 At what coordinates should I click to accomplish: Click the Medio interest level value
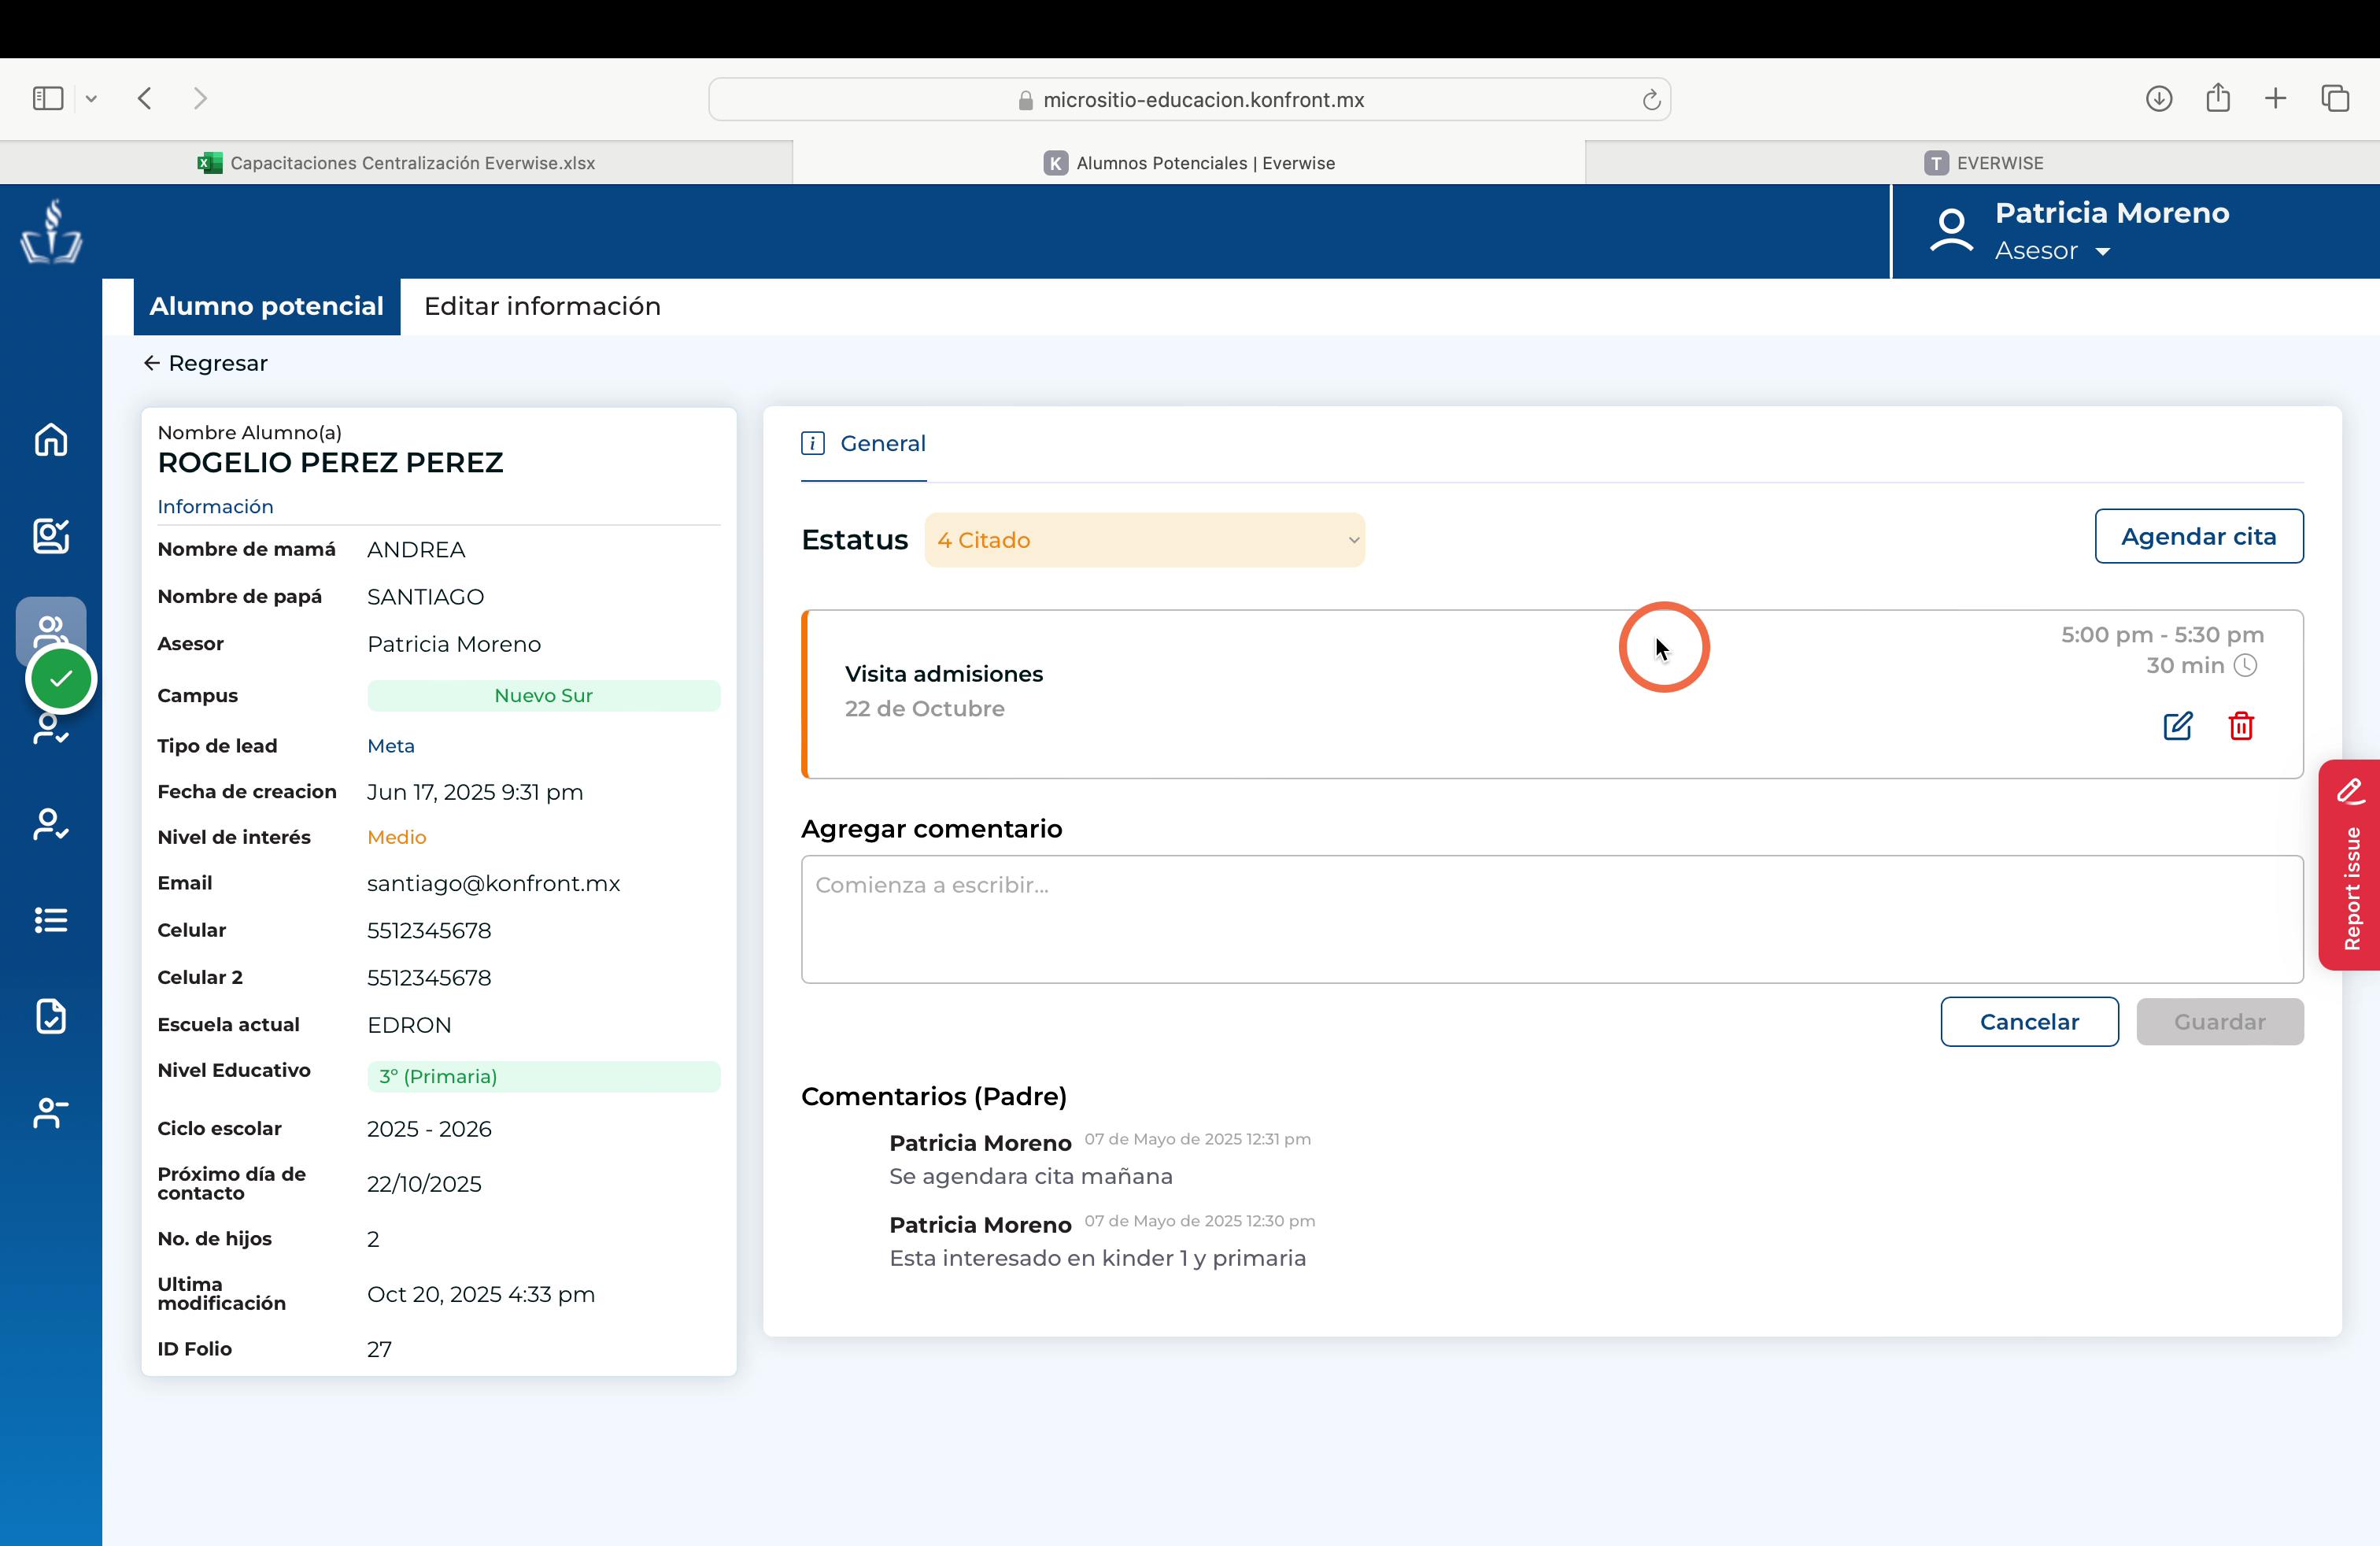(397, 837)
